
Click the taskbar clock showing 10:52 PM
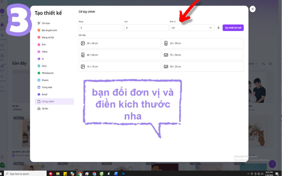269,174
